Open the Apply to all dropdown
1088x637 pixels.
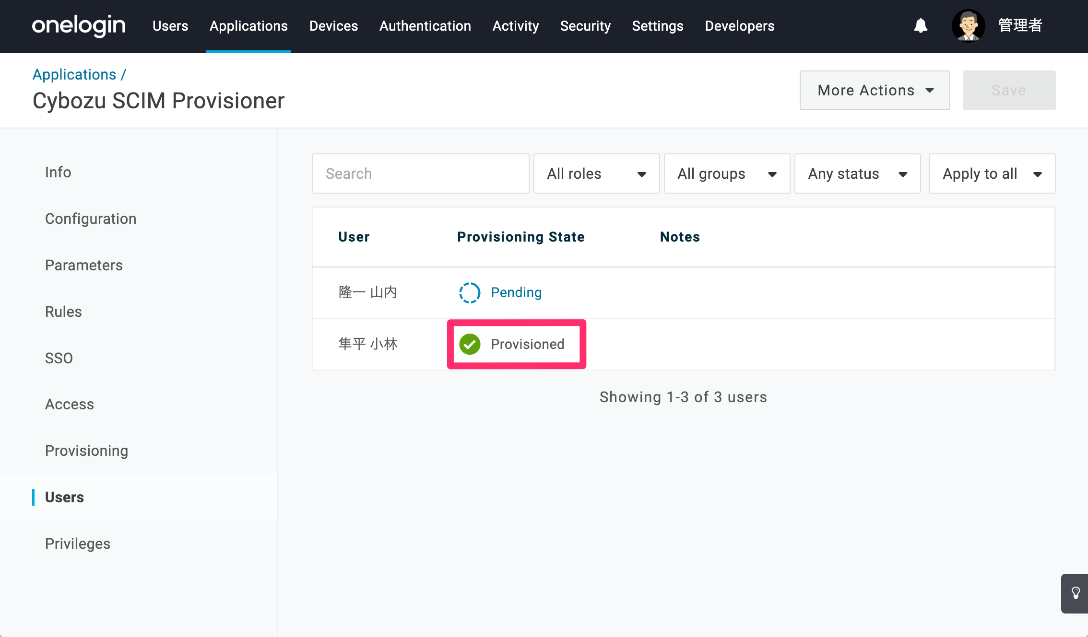point(992,174)
